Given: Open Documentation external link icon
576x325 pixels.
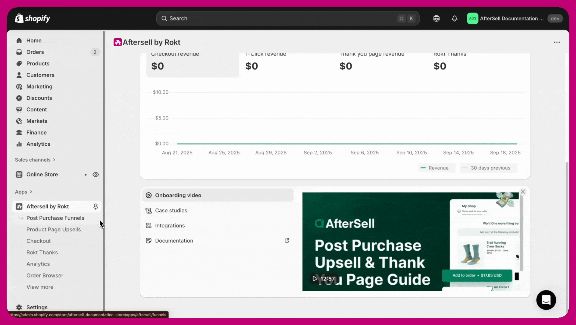Looking at the screenshot, I should [287, 240].
